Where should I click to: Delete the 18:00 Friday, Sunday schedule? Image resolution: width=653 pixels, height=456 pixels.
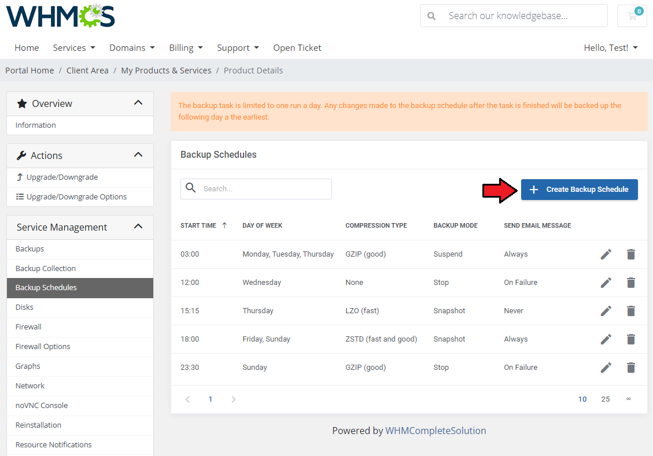tap(631, 339)
